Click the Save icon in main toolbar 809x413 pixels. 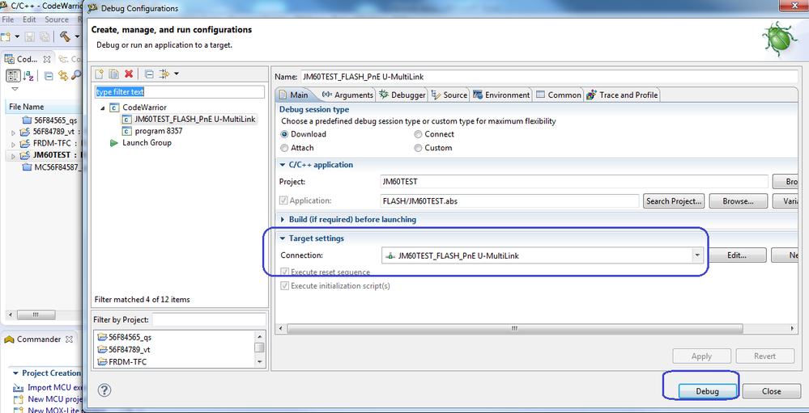[x=30, y=36]
